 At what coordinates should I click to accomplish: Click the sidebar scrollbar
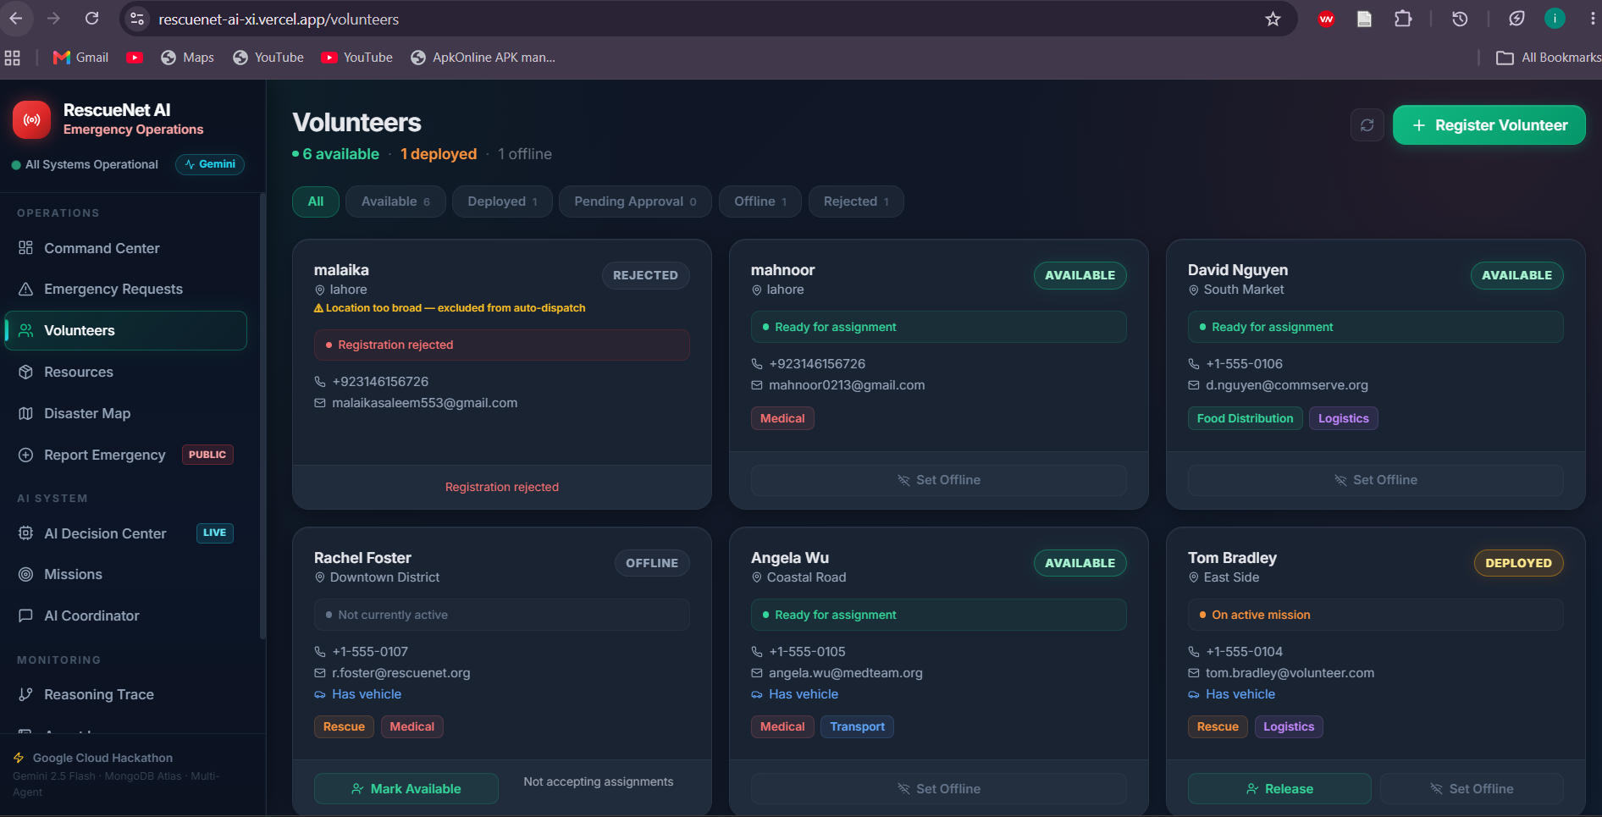[x=262, y=415]
